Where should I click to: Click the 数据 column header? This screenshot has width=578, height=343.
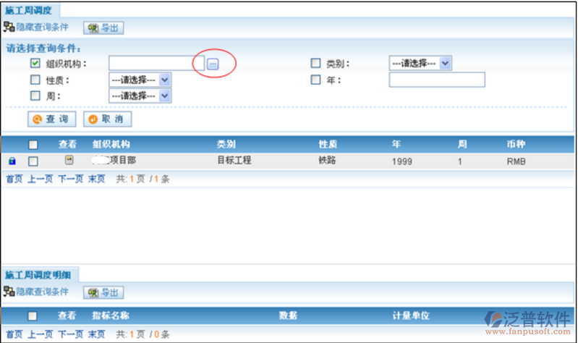[288, 316]
